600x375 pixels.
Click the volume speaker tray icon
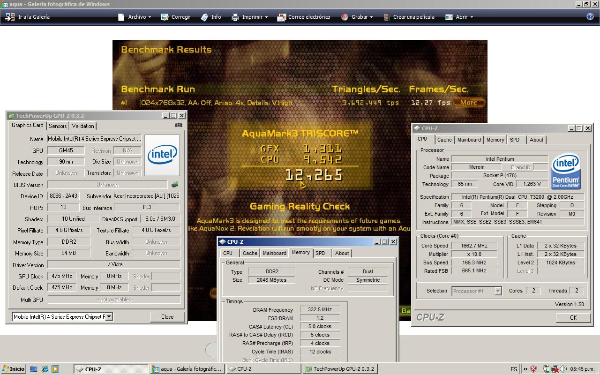point(564,369)
